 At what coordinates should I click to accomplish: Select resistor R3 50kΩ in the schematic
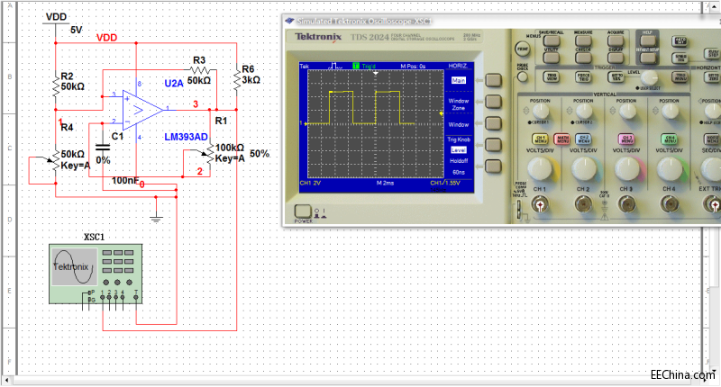click(x=200, y=70)
